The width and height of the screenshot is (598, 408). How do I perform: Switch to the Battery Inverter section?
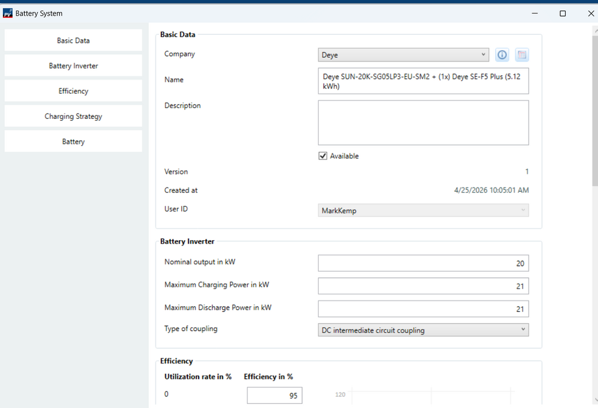(74, 66)
